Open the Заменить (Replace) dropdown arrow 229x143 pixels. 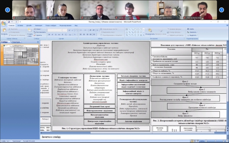197,32
